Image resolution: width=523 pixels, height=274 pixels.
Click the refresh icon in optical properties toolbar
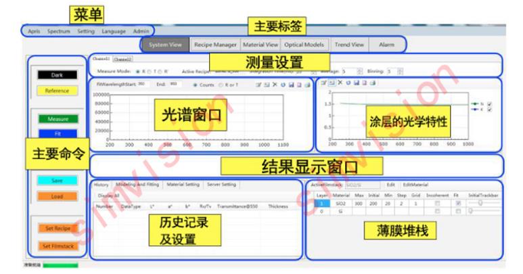tap(348, 83)
